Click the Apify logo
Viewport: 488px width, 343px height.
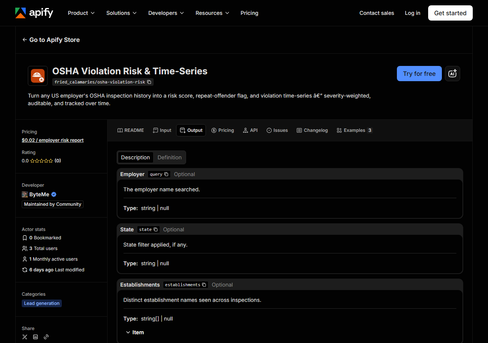pos(34,13)
